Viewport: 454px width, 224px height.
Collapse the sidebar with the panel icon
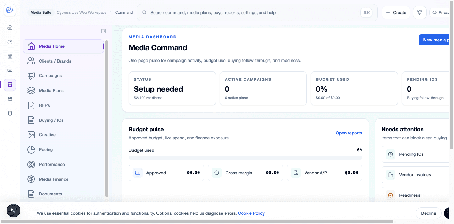(104, 31)
